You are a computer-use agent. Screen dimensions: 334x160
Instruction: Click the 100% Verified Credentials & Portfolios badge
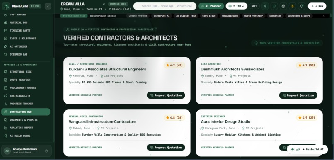click(x=287, y=43)
